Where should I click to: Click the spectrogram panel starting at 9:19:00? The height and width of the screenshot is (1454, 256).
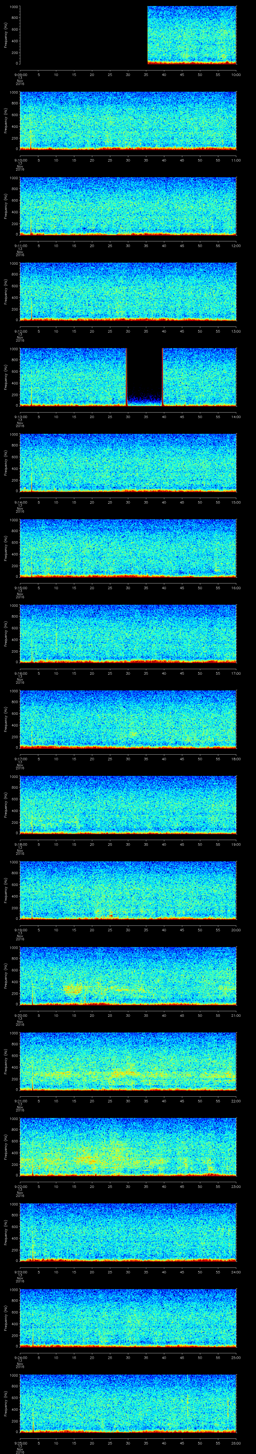tap(128, 890)
